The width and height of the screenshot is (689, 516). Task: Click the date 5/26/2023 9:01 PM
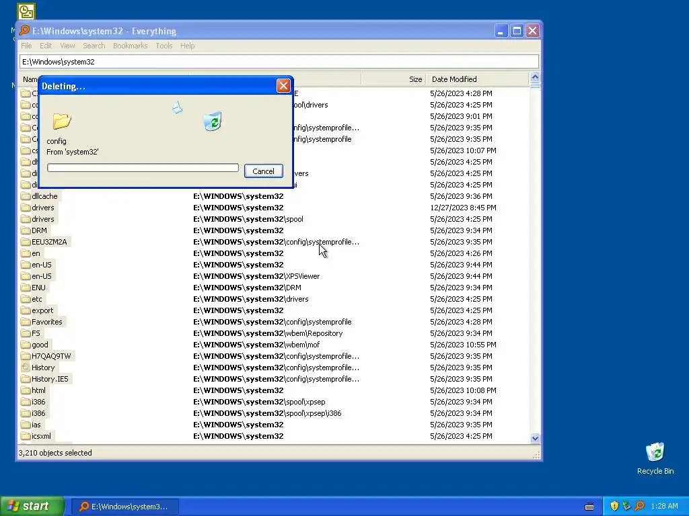click(461, 116)
